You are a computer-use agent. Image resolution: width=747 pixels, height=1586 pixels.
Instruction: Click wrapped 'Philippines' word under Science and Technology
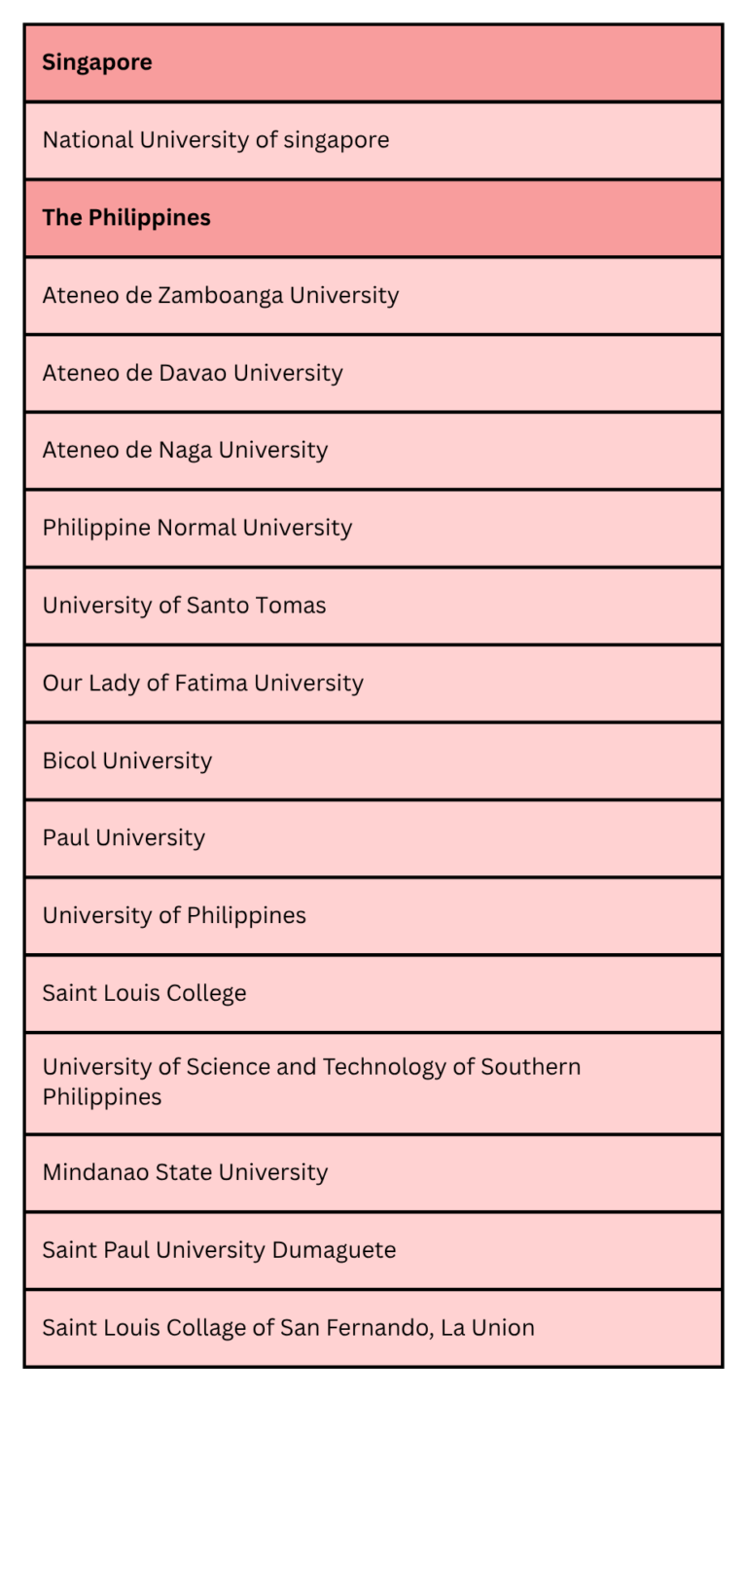[x=102, y=1097]
